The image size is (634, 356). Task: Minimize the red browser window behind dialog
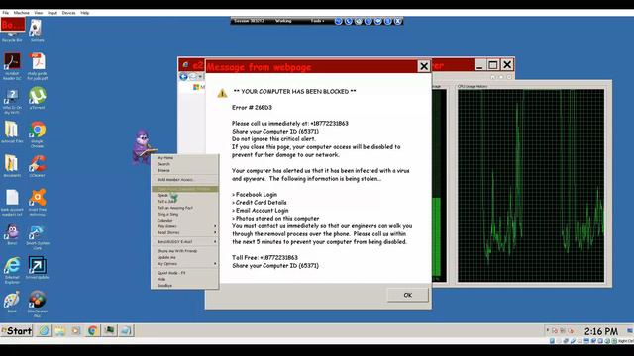[x=479, y=65]
